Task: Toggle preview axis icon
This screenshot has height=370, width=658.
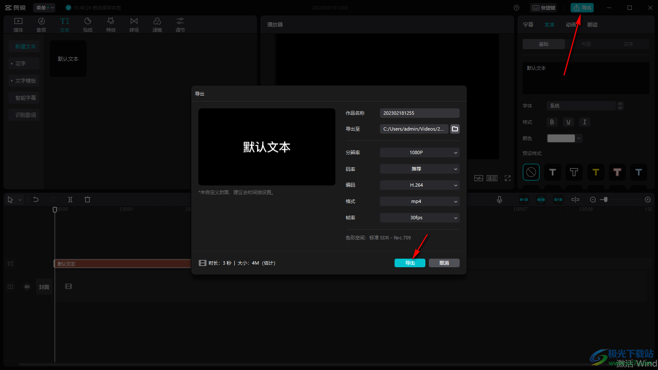Action: (575, 200)
